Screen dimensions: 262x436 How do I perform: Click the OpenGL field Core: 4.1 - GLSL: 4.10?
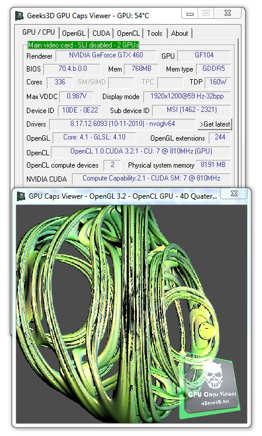click(94, 138)
